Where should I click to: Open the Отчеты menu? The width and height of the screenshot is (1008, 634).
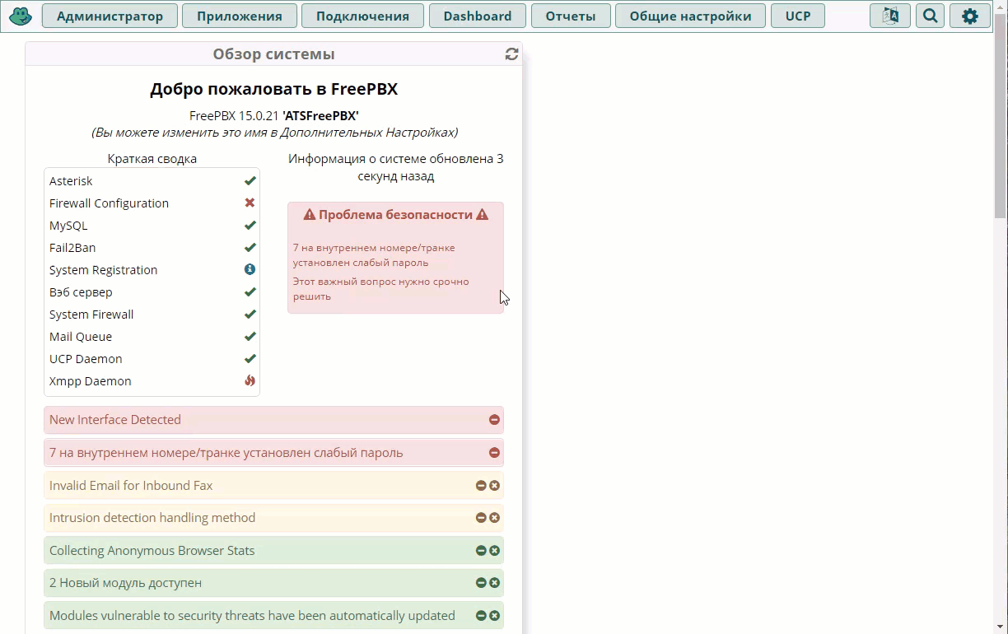click(x=570, y=16)
